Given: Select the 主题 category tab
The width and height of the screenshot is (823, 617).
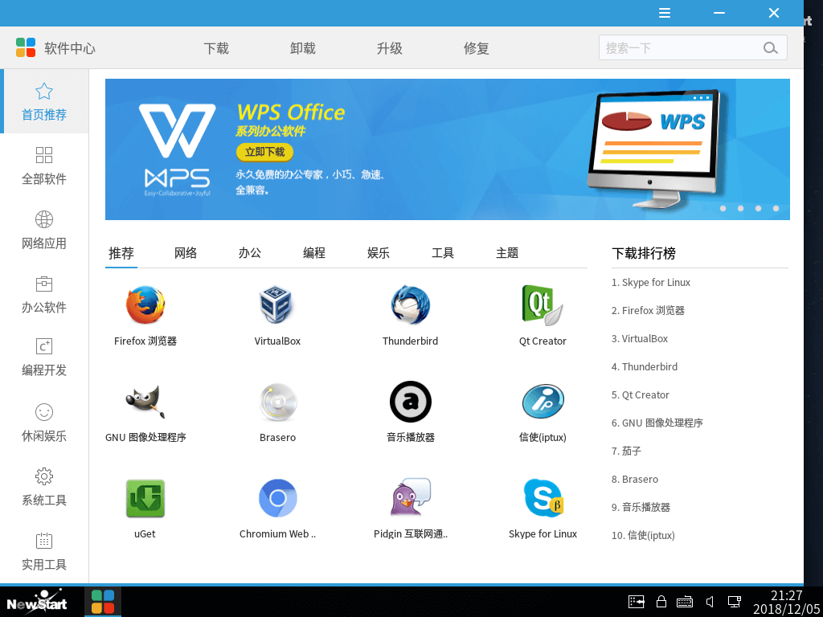Looking at the screenshot, I should click(507, 253).
